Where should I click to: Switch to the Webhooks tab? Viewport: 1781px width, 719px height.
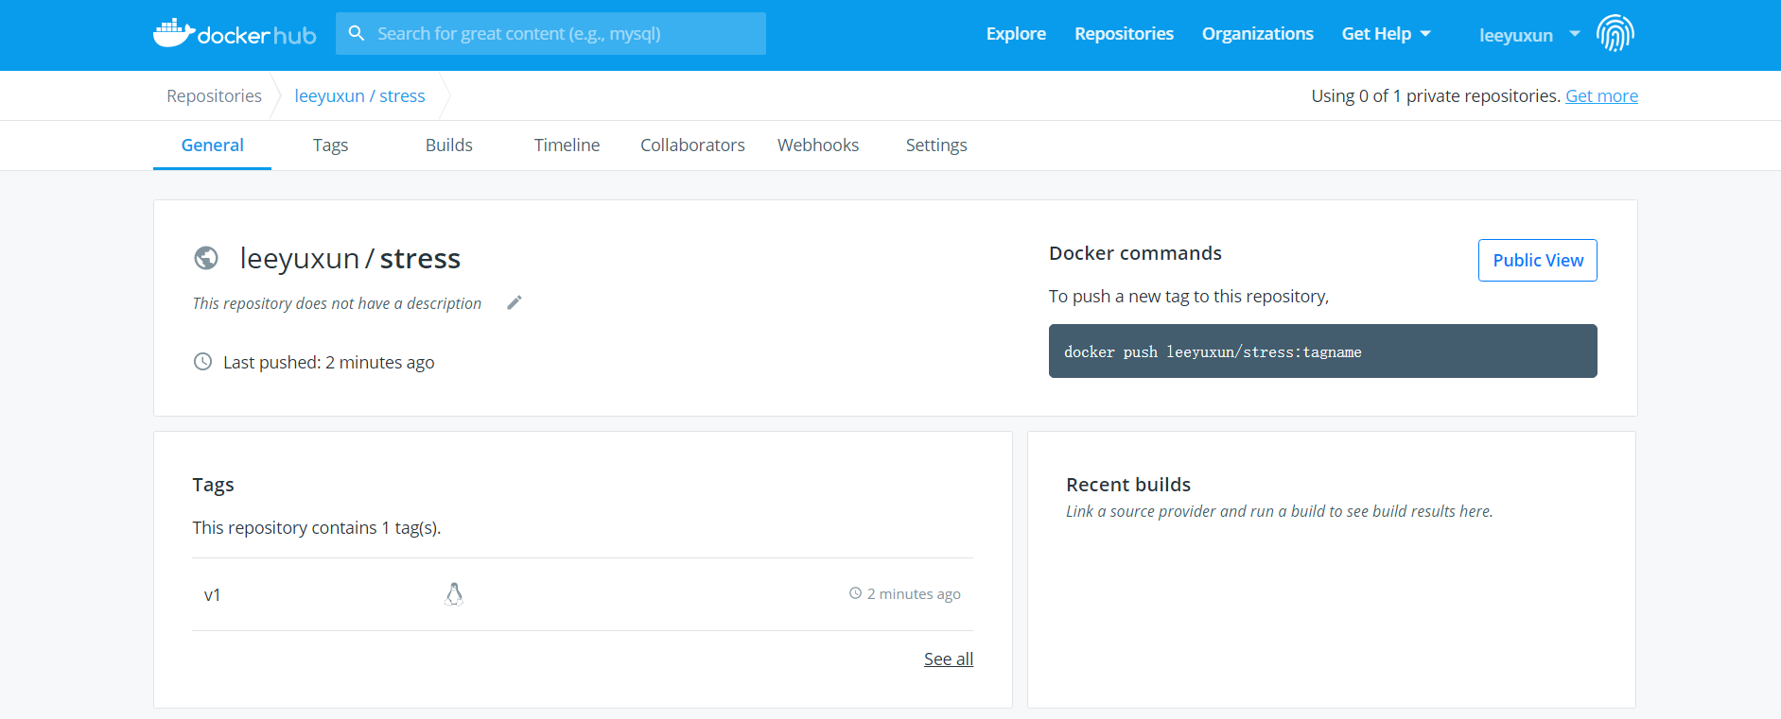pyautogui.click(x=818, y=146)
